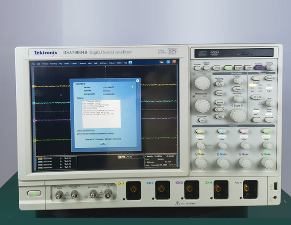Toggle the cyan Ch 2 vertical button

222,131
